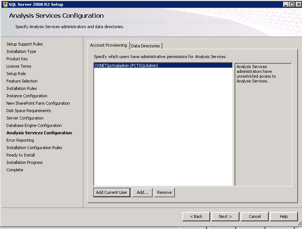The width and height of the screenshot is (302, 229).
Task: Click the bold Analysis Services Configuration step
Action: [39, 133]
